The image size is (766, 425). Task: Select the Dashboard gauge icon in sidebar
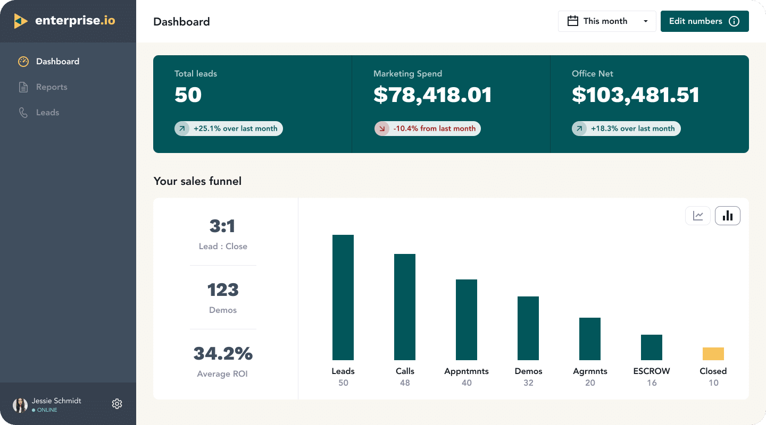pyautogui.click(x=23, y=61)
